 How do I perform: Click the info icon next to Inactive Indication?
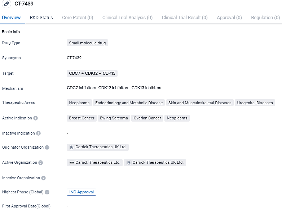[39, 133]
